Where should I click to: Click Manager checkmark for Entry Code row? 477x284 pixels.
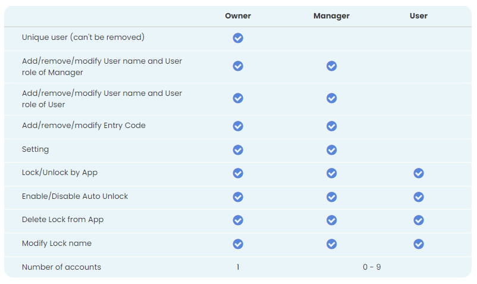332,126
